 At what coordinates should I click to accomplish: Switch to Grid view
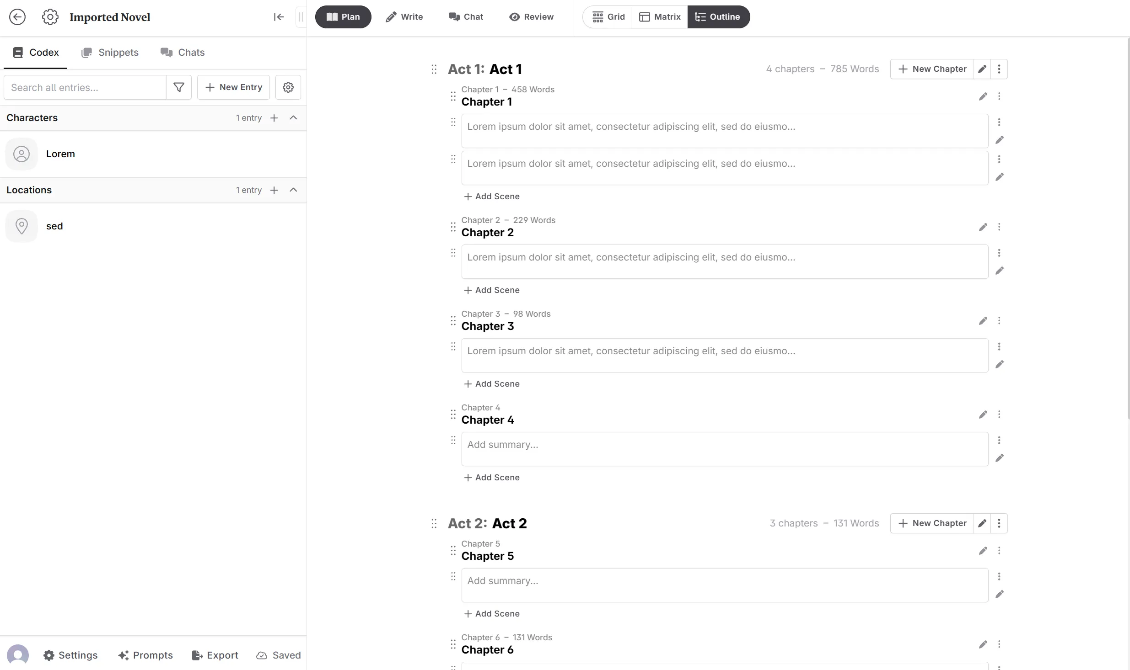click(608, 17)
